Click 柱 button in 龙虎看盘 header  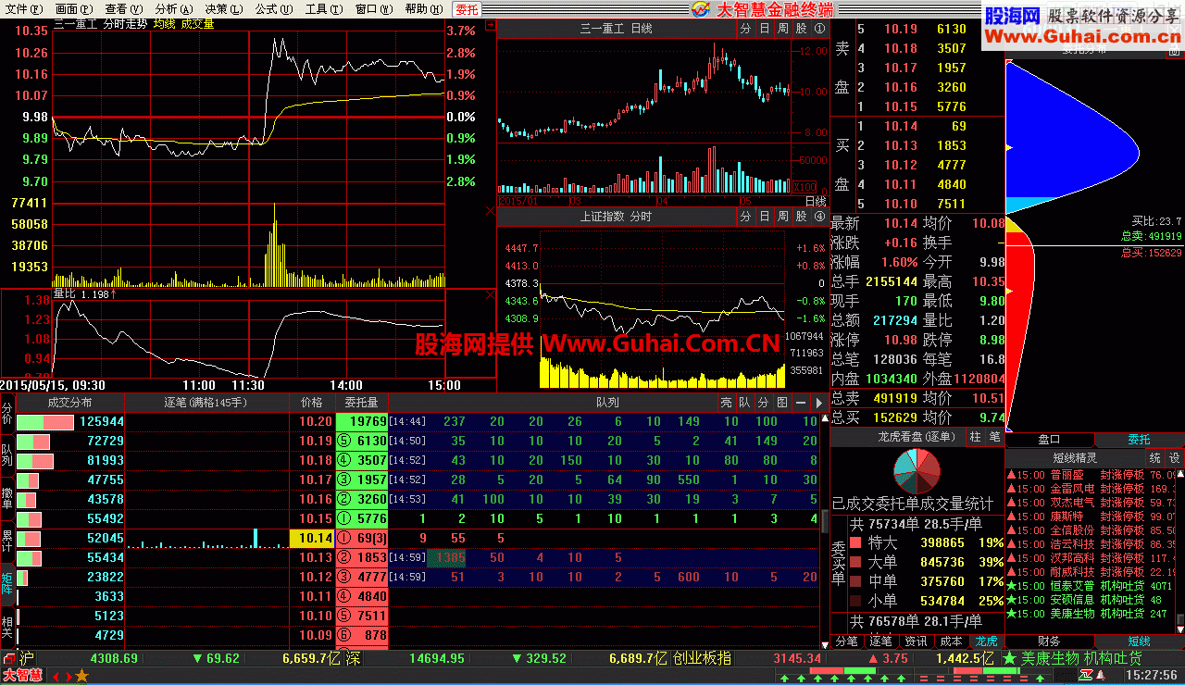pyautogui.click(x=976, y=436)
